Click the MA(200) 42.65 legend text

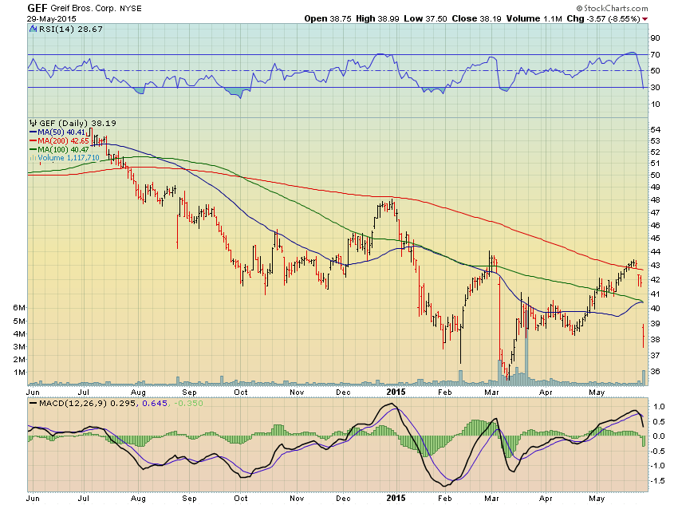click(63, 141)
